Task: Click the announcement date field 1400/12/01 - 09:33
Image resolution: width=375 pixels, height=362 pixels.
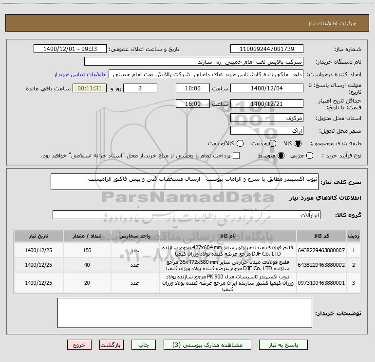Action: point(70,49)
